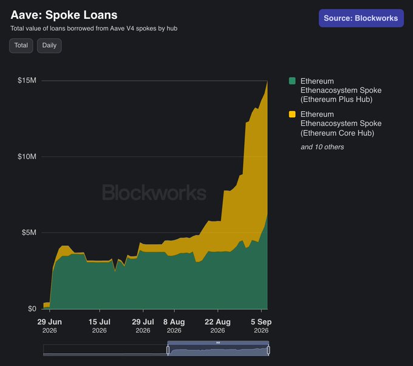Click the $15M y-axis label
Screen dimensions: 413x366
[27, 80]
